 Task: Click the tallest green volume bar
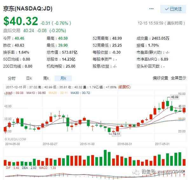105,158
